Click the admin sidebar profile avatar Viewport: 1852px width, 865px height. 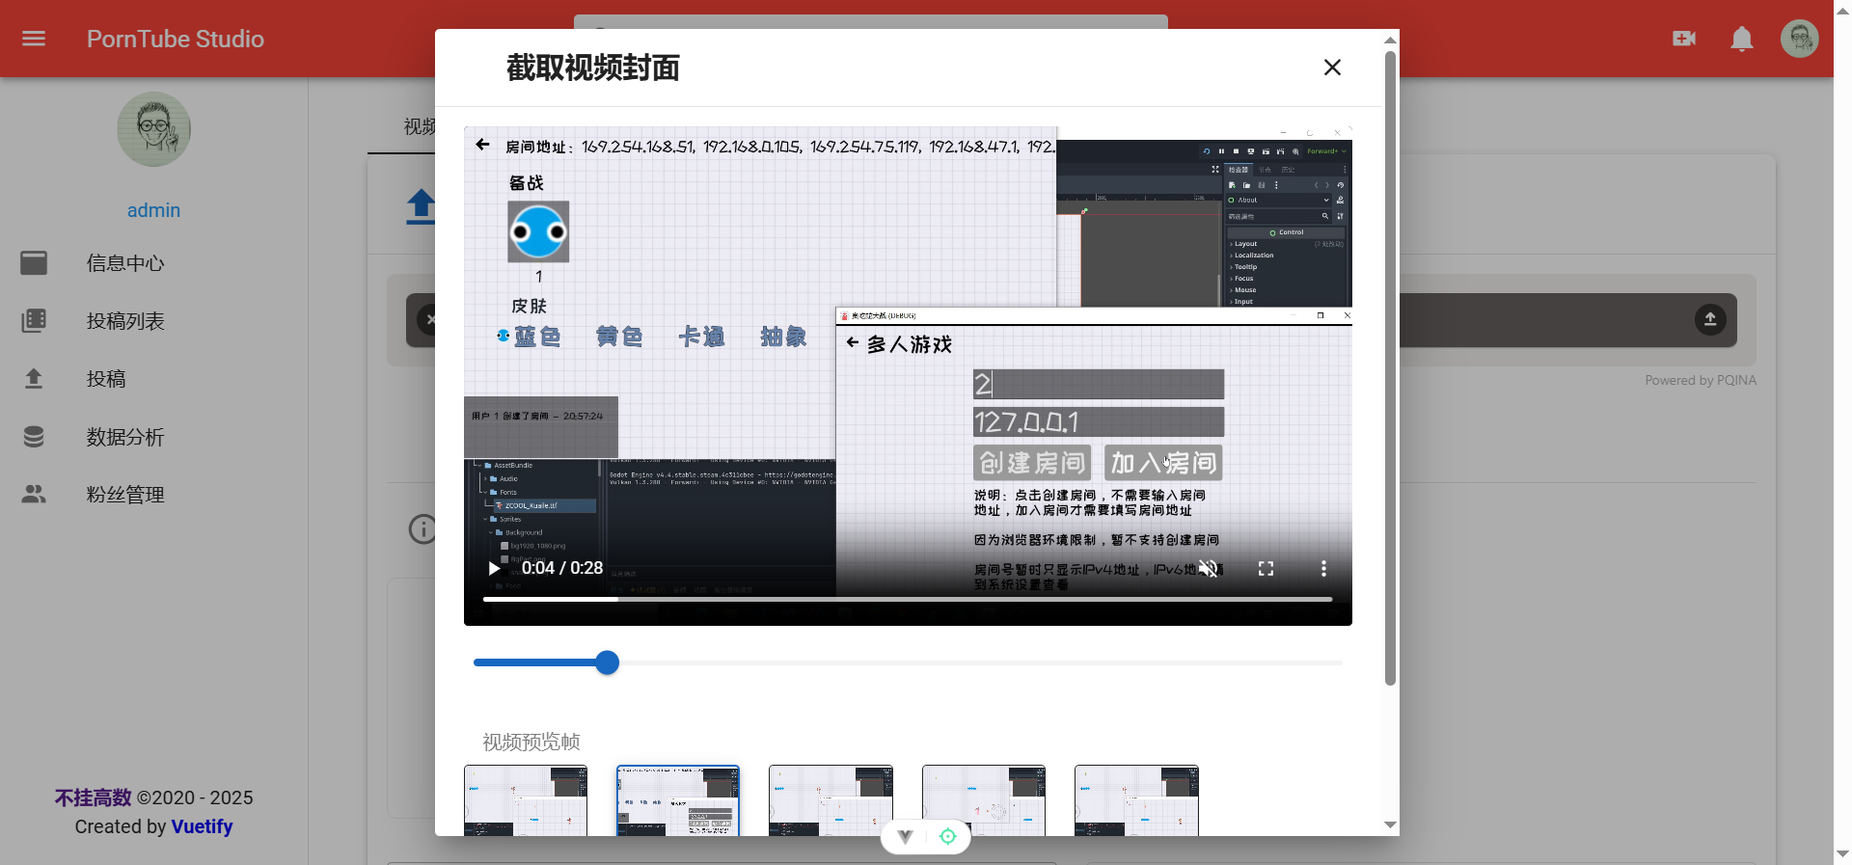pyautogui.click(x=154, y=129)
